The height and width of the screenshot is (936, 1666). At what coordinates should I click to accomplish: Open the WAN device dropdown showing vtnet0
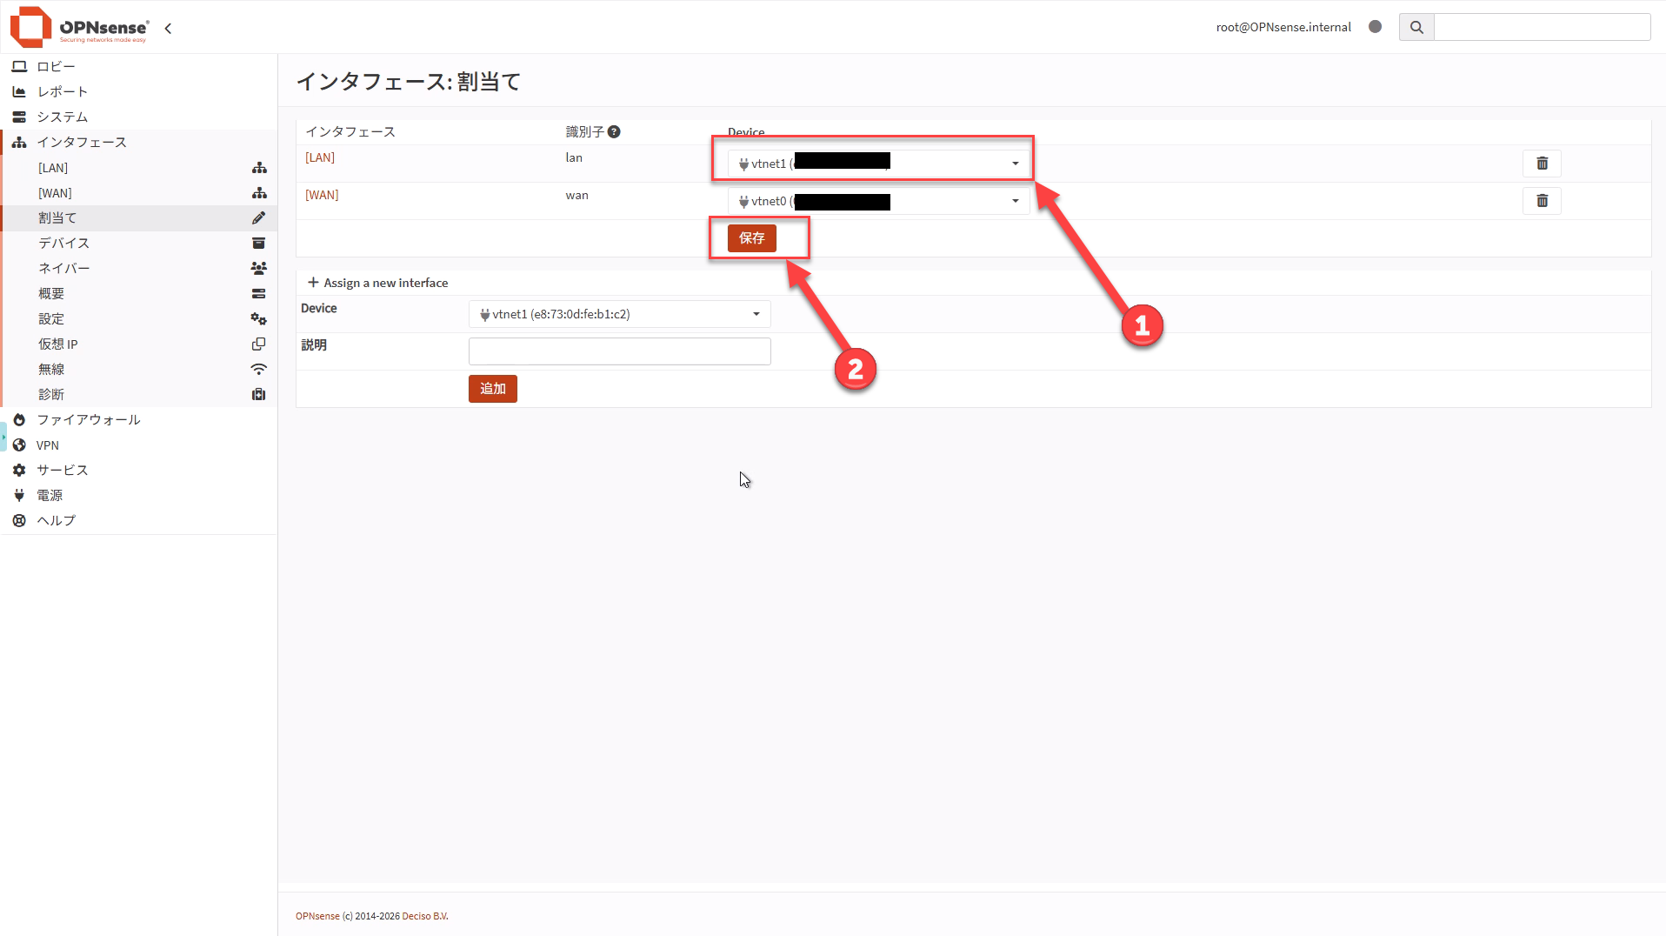[878, 201]
